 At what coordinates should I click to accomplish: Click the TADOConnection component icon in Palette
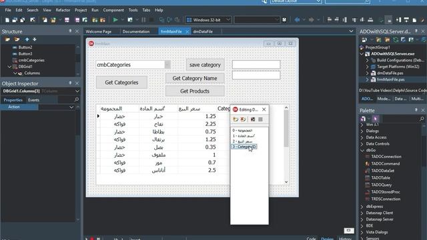coord(368,157)
